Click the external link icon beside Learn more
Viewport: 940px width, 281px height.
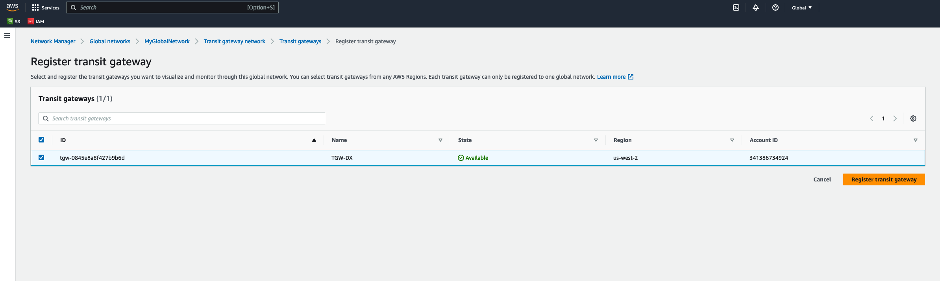(x=631, y=77)
